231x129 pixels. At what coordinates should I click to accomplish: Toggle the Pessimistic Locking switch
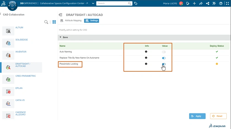[164, 64]
